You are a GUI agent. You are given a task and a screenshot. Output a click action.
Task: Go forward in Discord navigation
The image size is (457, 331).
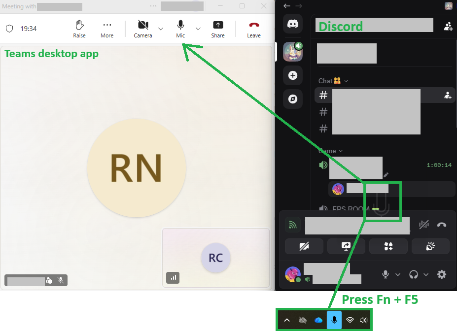click(x=299, y=6)
